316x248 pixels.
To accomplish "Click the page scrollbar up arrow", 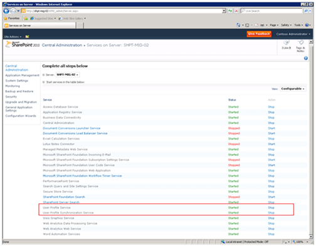I will click(311, 42).
